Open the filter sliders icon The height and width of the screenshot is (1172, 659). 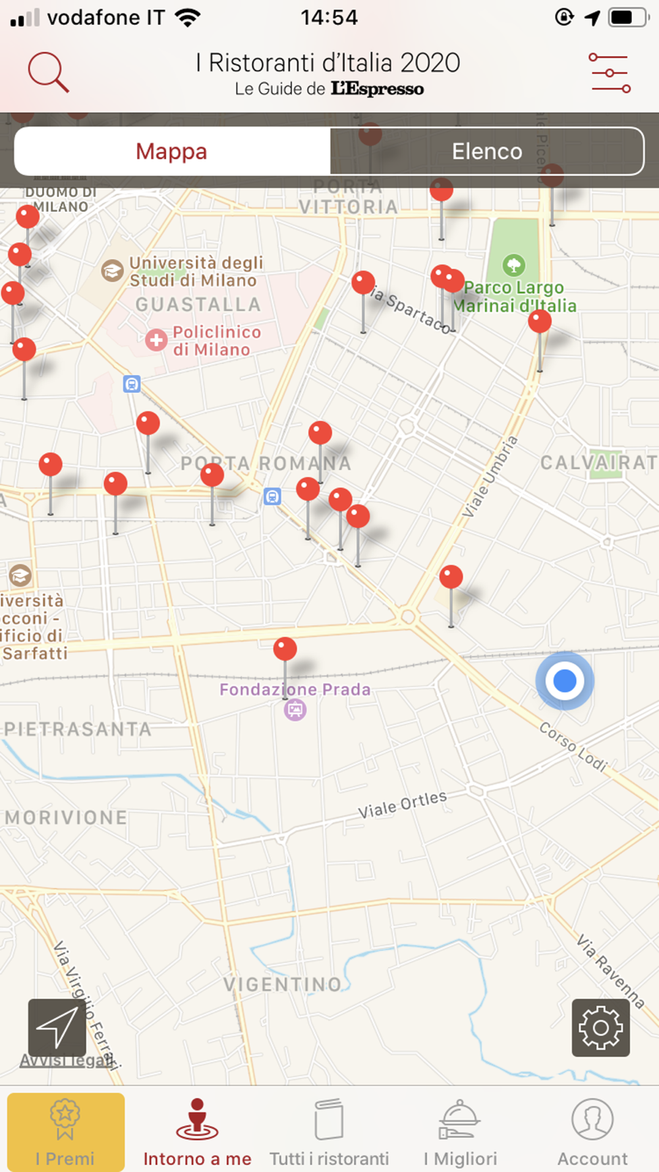pos(610,73)
